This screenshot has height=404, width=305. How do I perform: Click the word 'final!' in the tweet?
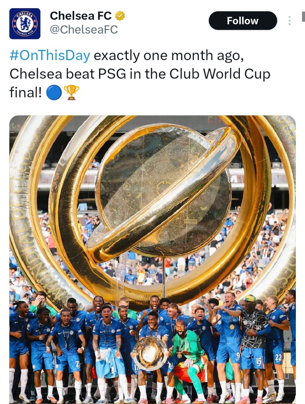point(26,93)
